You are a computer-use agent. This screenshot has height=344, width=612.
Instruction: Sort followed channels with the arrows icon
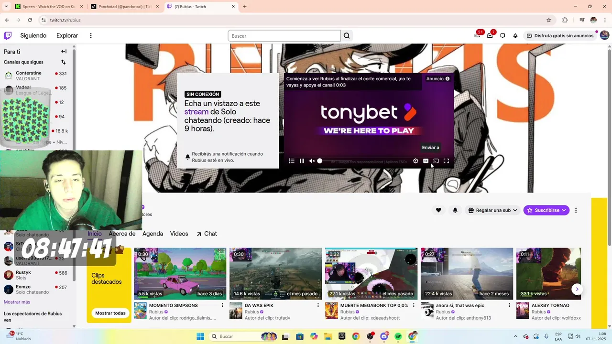(63, 62)
